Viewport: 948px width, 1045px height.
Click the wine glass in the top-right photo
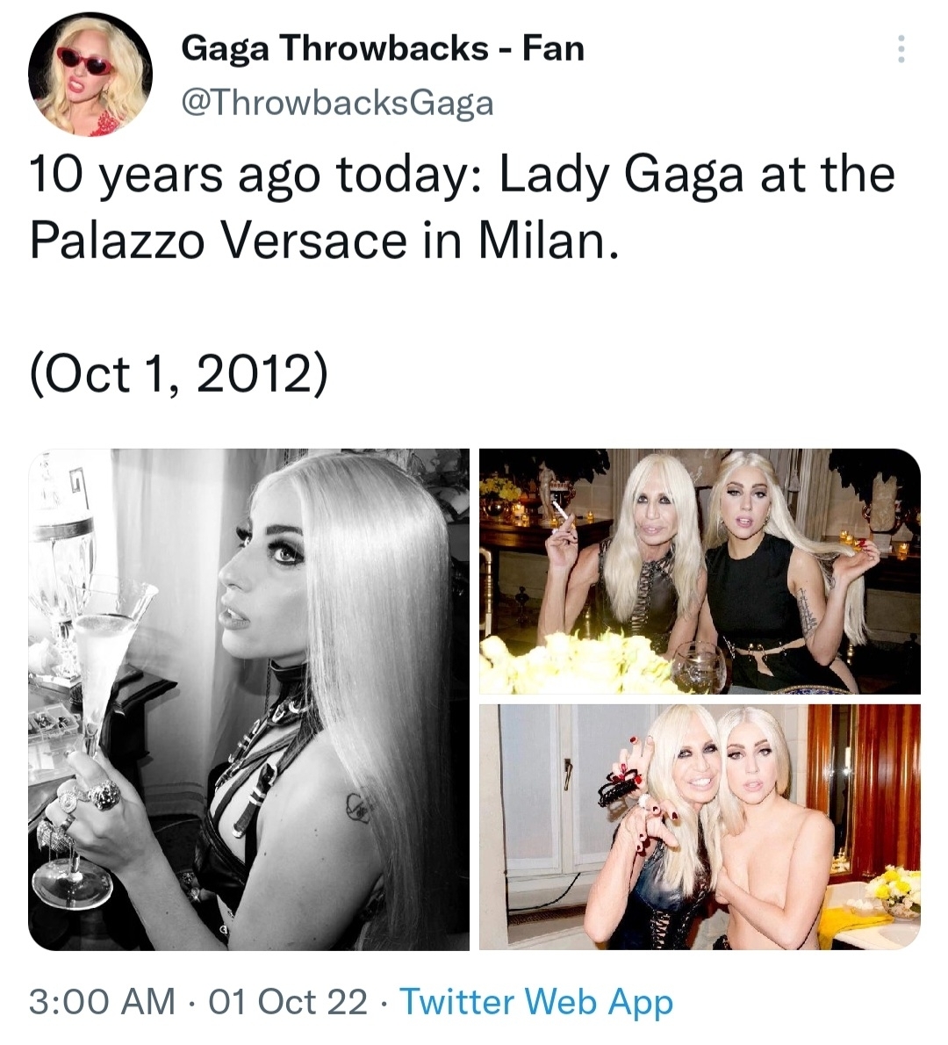698,667
